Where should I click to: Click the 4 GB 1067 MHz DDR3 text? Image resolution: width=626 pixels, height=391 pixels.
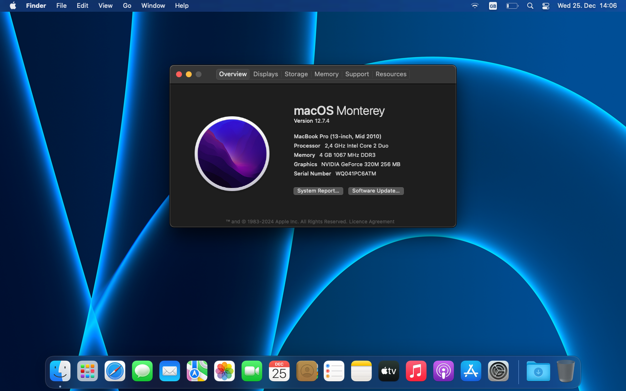347,155
